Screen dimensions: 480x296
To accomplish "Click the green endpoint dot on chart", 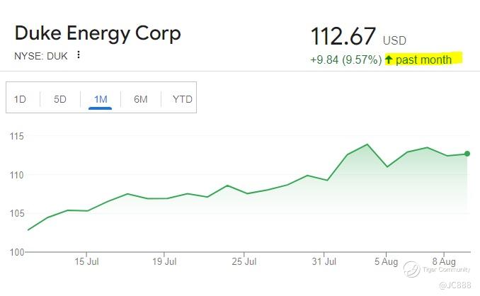I will coord(467,154).
